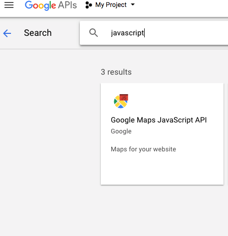Click the colorful Google logo wordmark
Viewport: 228px width, 236px height.
pos(40,5)
